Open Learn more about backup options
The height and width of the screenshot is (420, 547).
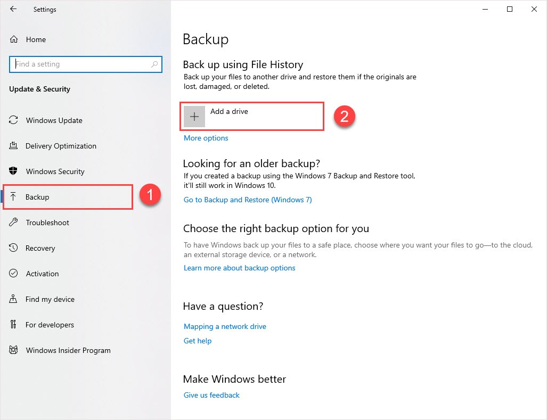click(239, 268)
